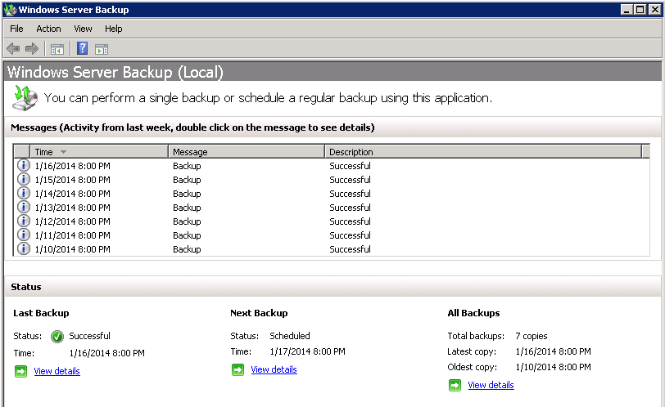Click the green arrow icon under Next Backup
The image size is (665, 407).
(238, 369)
